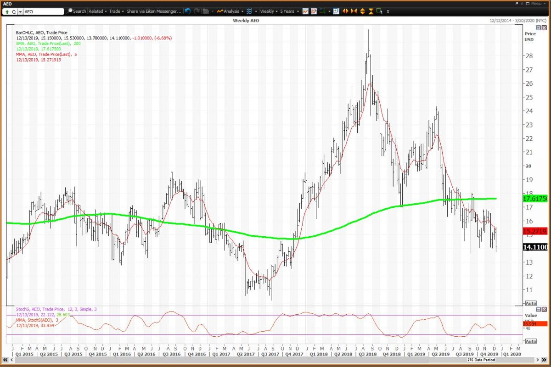The image size is (551, 367).
Task: Open the Related menu
Action: 97,11
